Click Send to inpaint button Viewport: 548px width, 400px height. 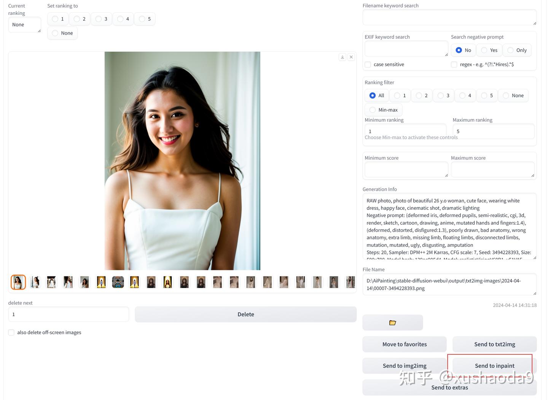click(494, 365)
